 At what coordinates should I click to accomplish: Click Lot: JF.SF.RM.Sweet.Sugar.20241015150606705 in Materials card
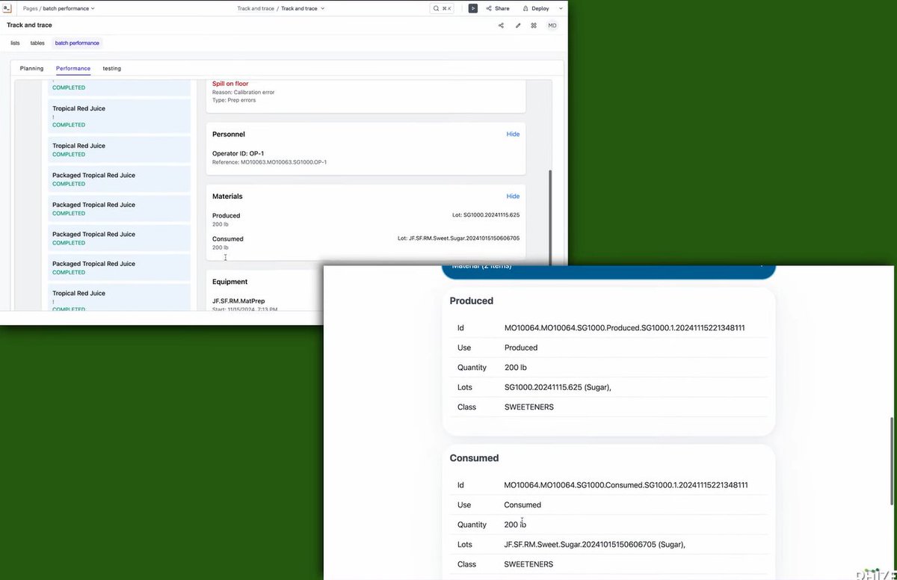coord(458,238)
